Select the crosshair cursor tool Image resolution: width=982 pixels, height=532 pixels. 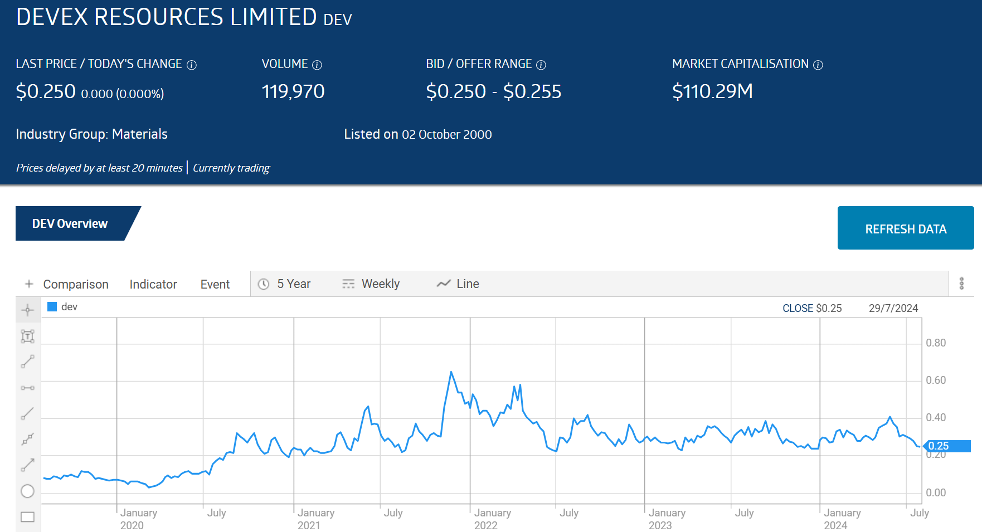point(28,310)
